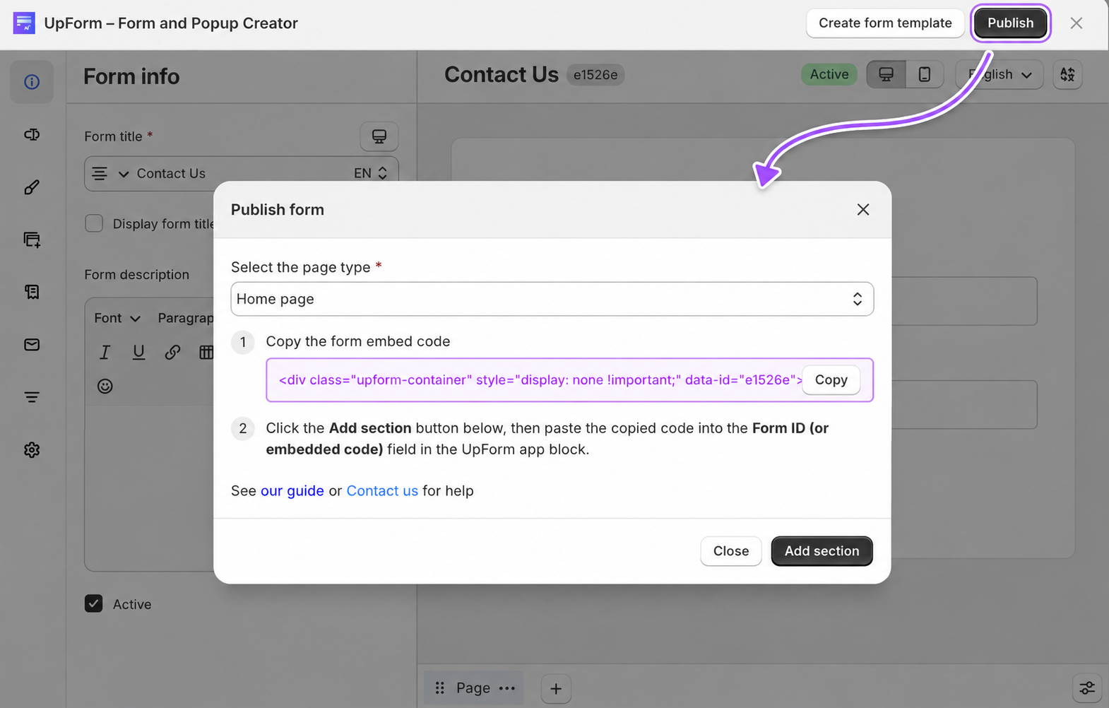Apply italic formatting in description editor
Image resolution: width=1109 pixels, height=708 pixels.
tap(105, 352)
